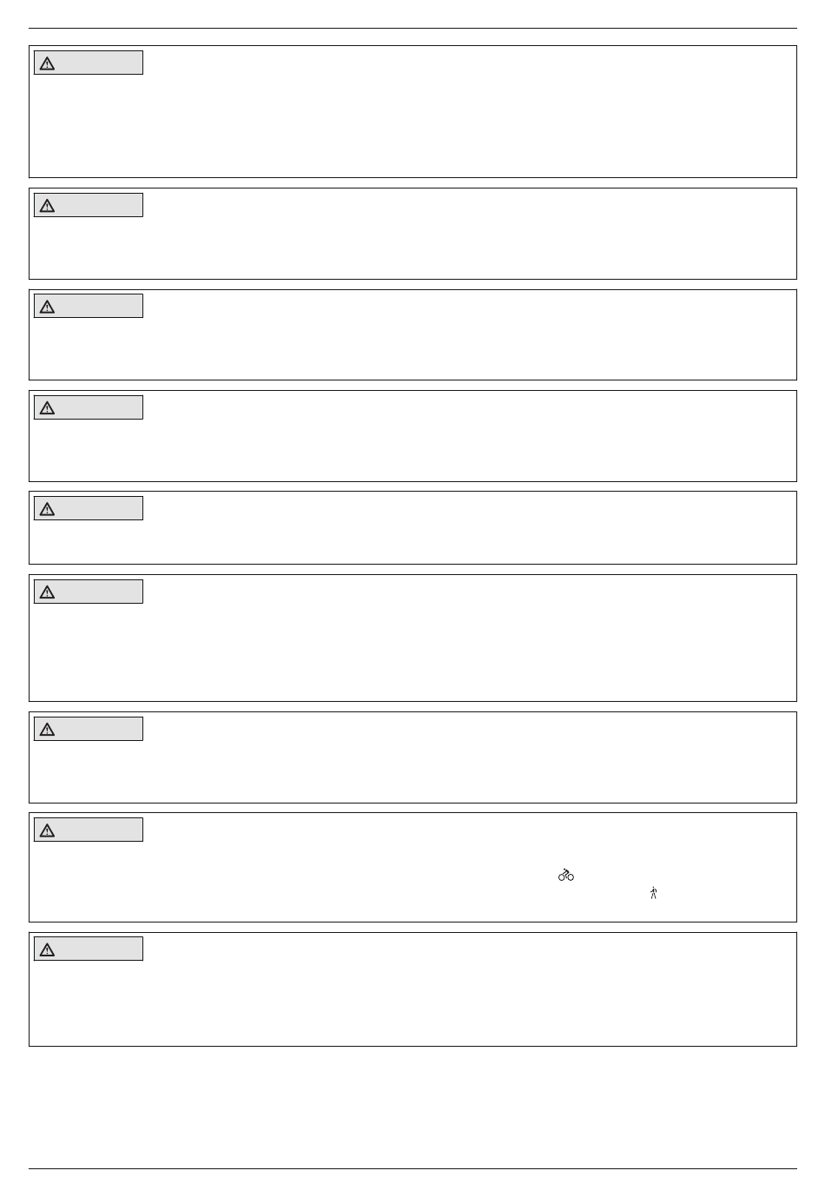Click warning triangle in the second box
The image size is (825, 1197).
click(47, 206)
